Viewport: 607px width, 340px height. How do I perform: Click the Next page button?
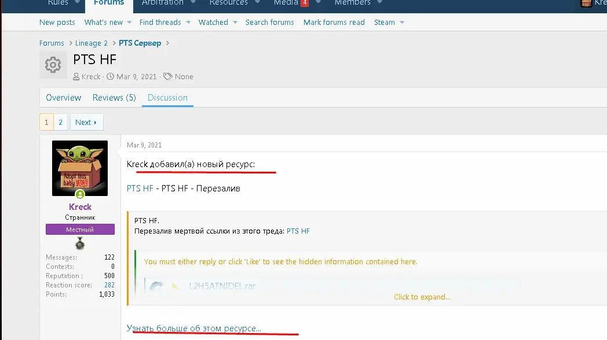coord(86,123)
